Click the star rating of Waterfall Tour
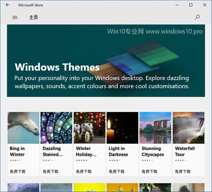The height and width of the screenshot is (192, 212). (181, 161)
